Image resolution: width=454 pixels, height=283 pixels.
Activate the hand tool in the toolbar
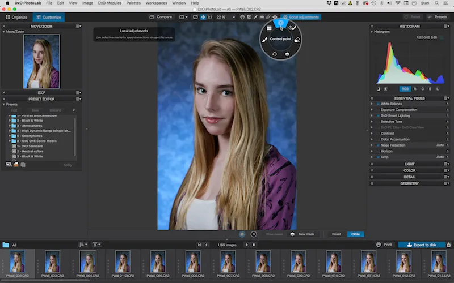click(242, 17)
